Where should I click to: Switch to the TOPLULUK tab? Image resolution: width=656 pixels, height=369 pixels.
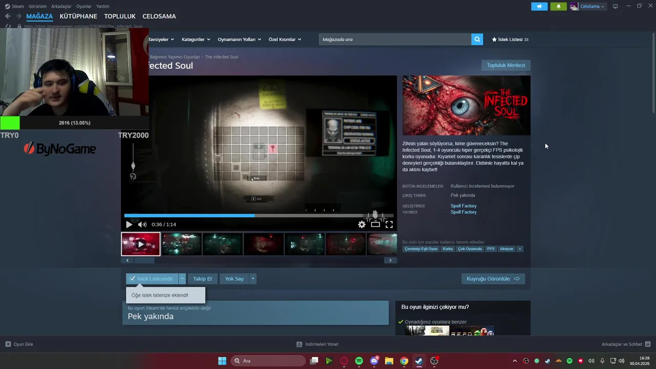120,16
